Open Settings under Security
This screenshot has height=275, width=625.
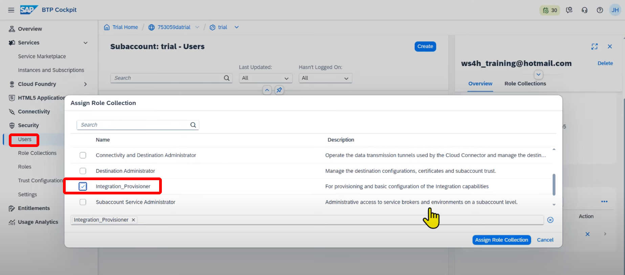[x=27, y=194]
